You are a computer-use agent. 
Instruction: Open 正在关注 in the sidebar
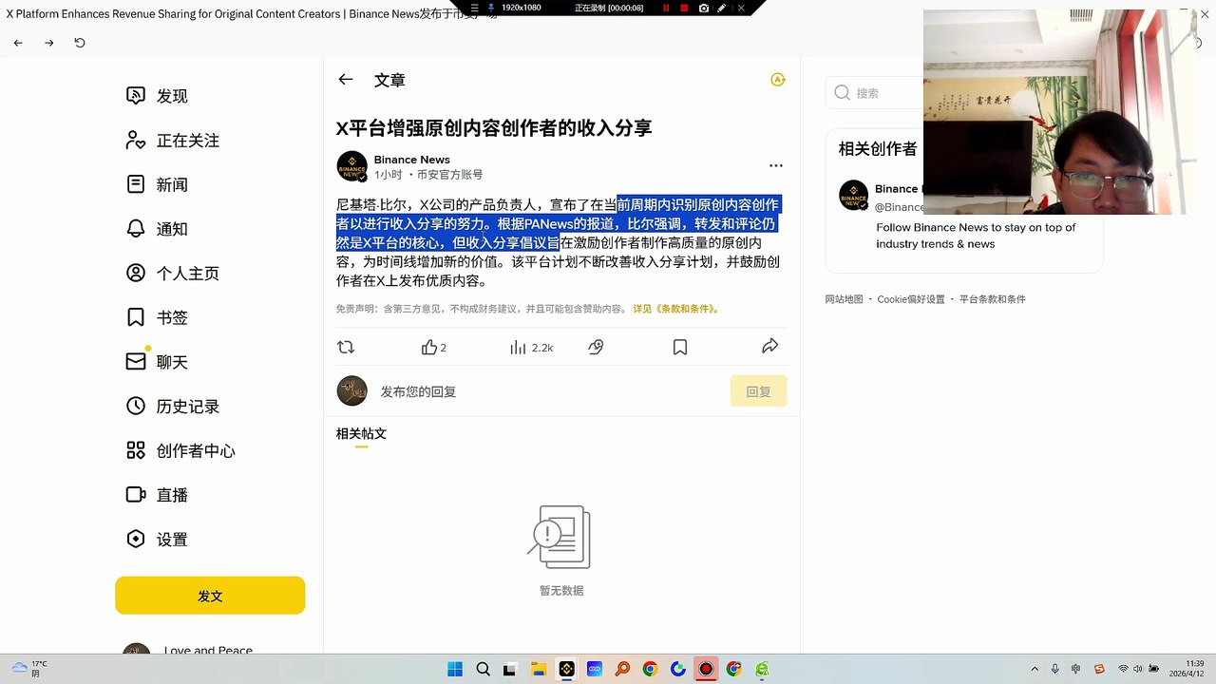[x=173, y=141]
